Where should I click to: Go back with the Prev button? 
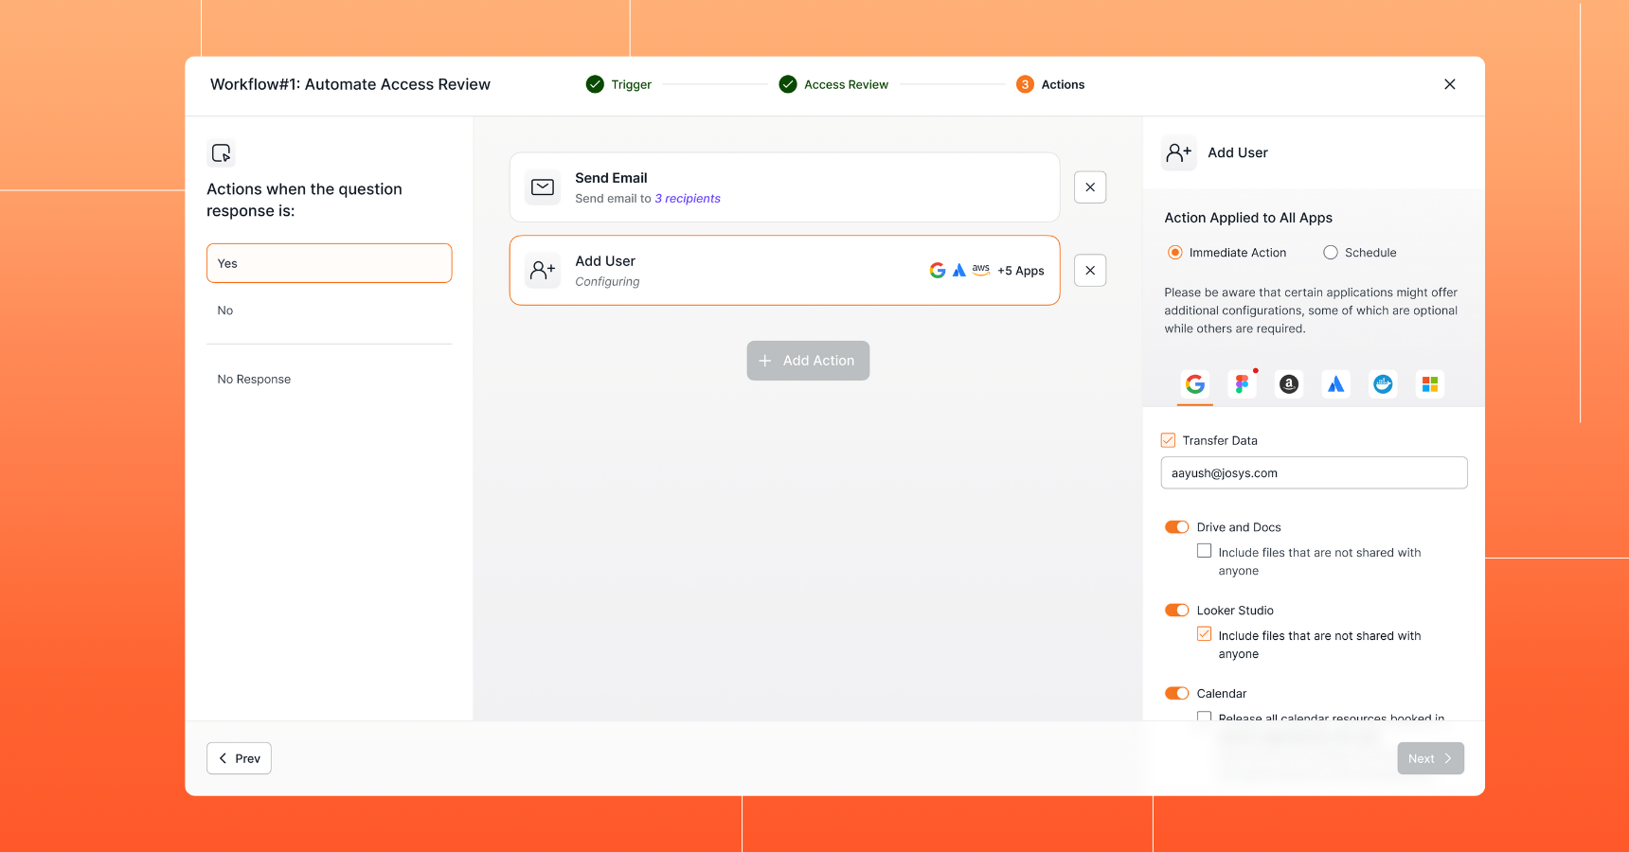[x=239, y=758]
